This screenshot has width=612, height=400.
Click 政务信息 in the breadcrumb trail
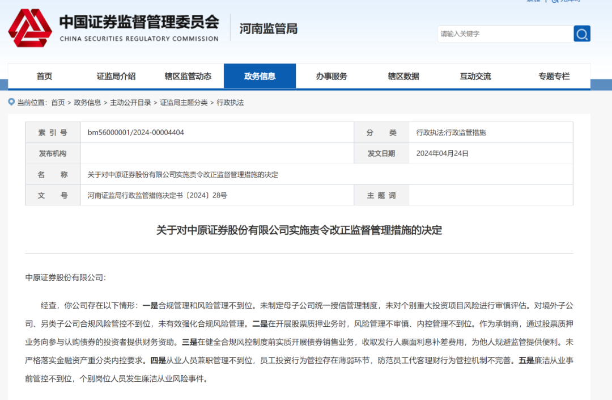pyautogui.click(x=87, y=103)
